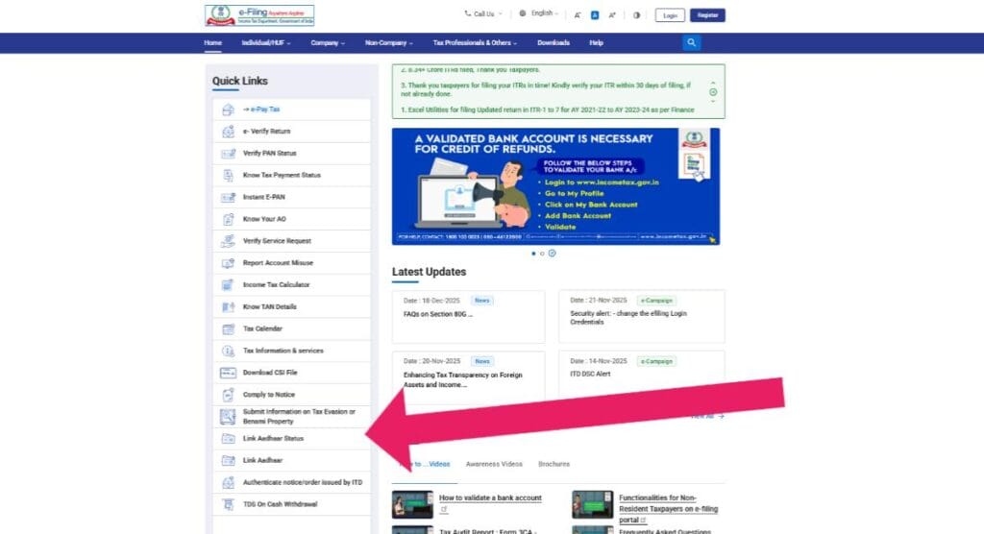
Task: Click the Income Tax Calculator icon
Action: coord(228,285)
